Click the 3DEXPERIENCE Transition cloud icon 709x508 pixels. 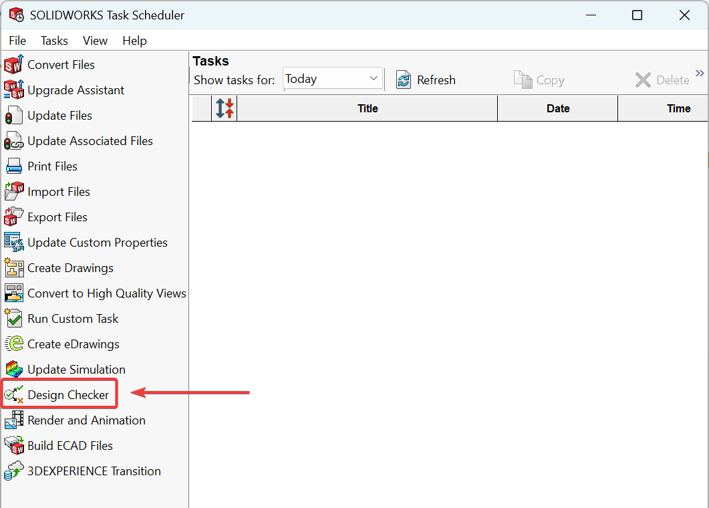point(14,471)
